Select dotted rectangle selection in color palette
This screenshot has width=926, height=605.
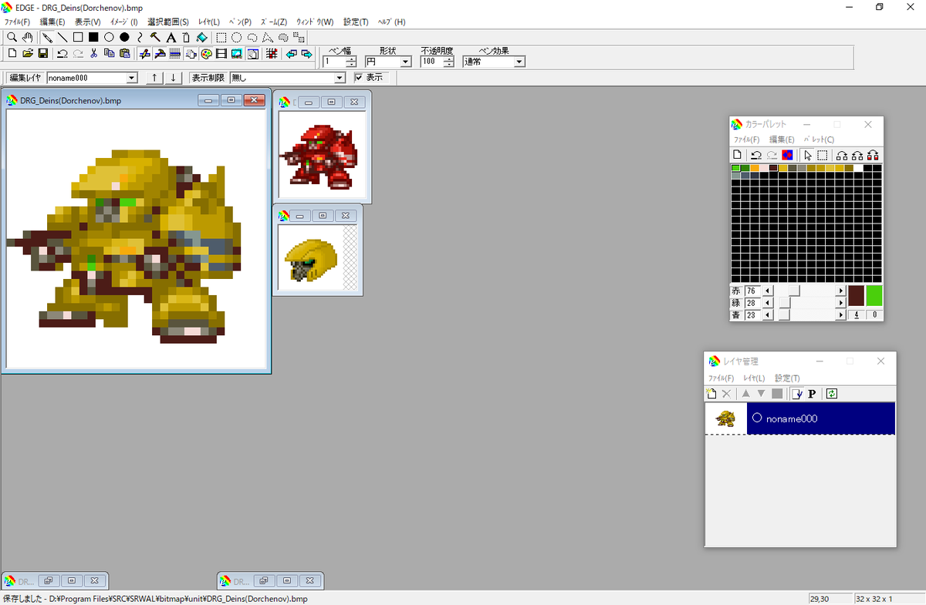pos(823,155)
